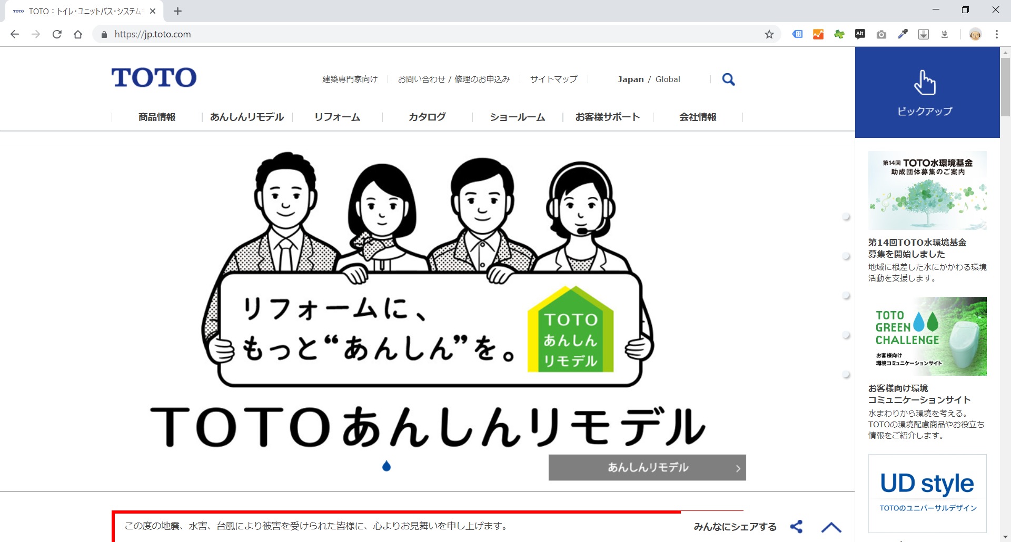Viewport: 1011px width, 542px height.
Task: Select the third sidebar dot indicator
Action: 846,296
